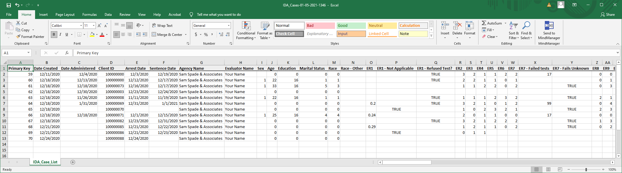Switch to the Formulas ribbon tab

[89, 15]
